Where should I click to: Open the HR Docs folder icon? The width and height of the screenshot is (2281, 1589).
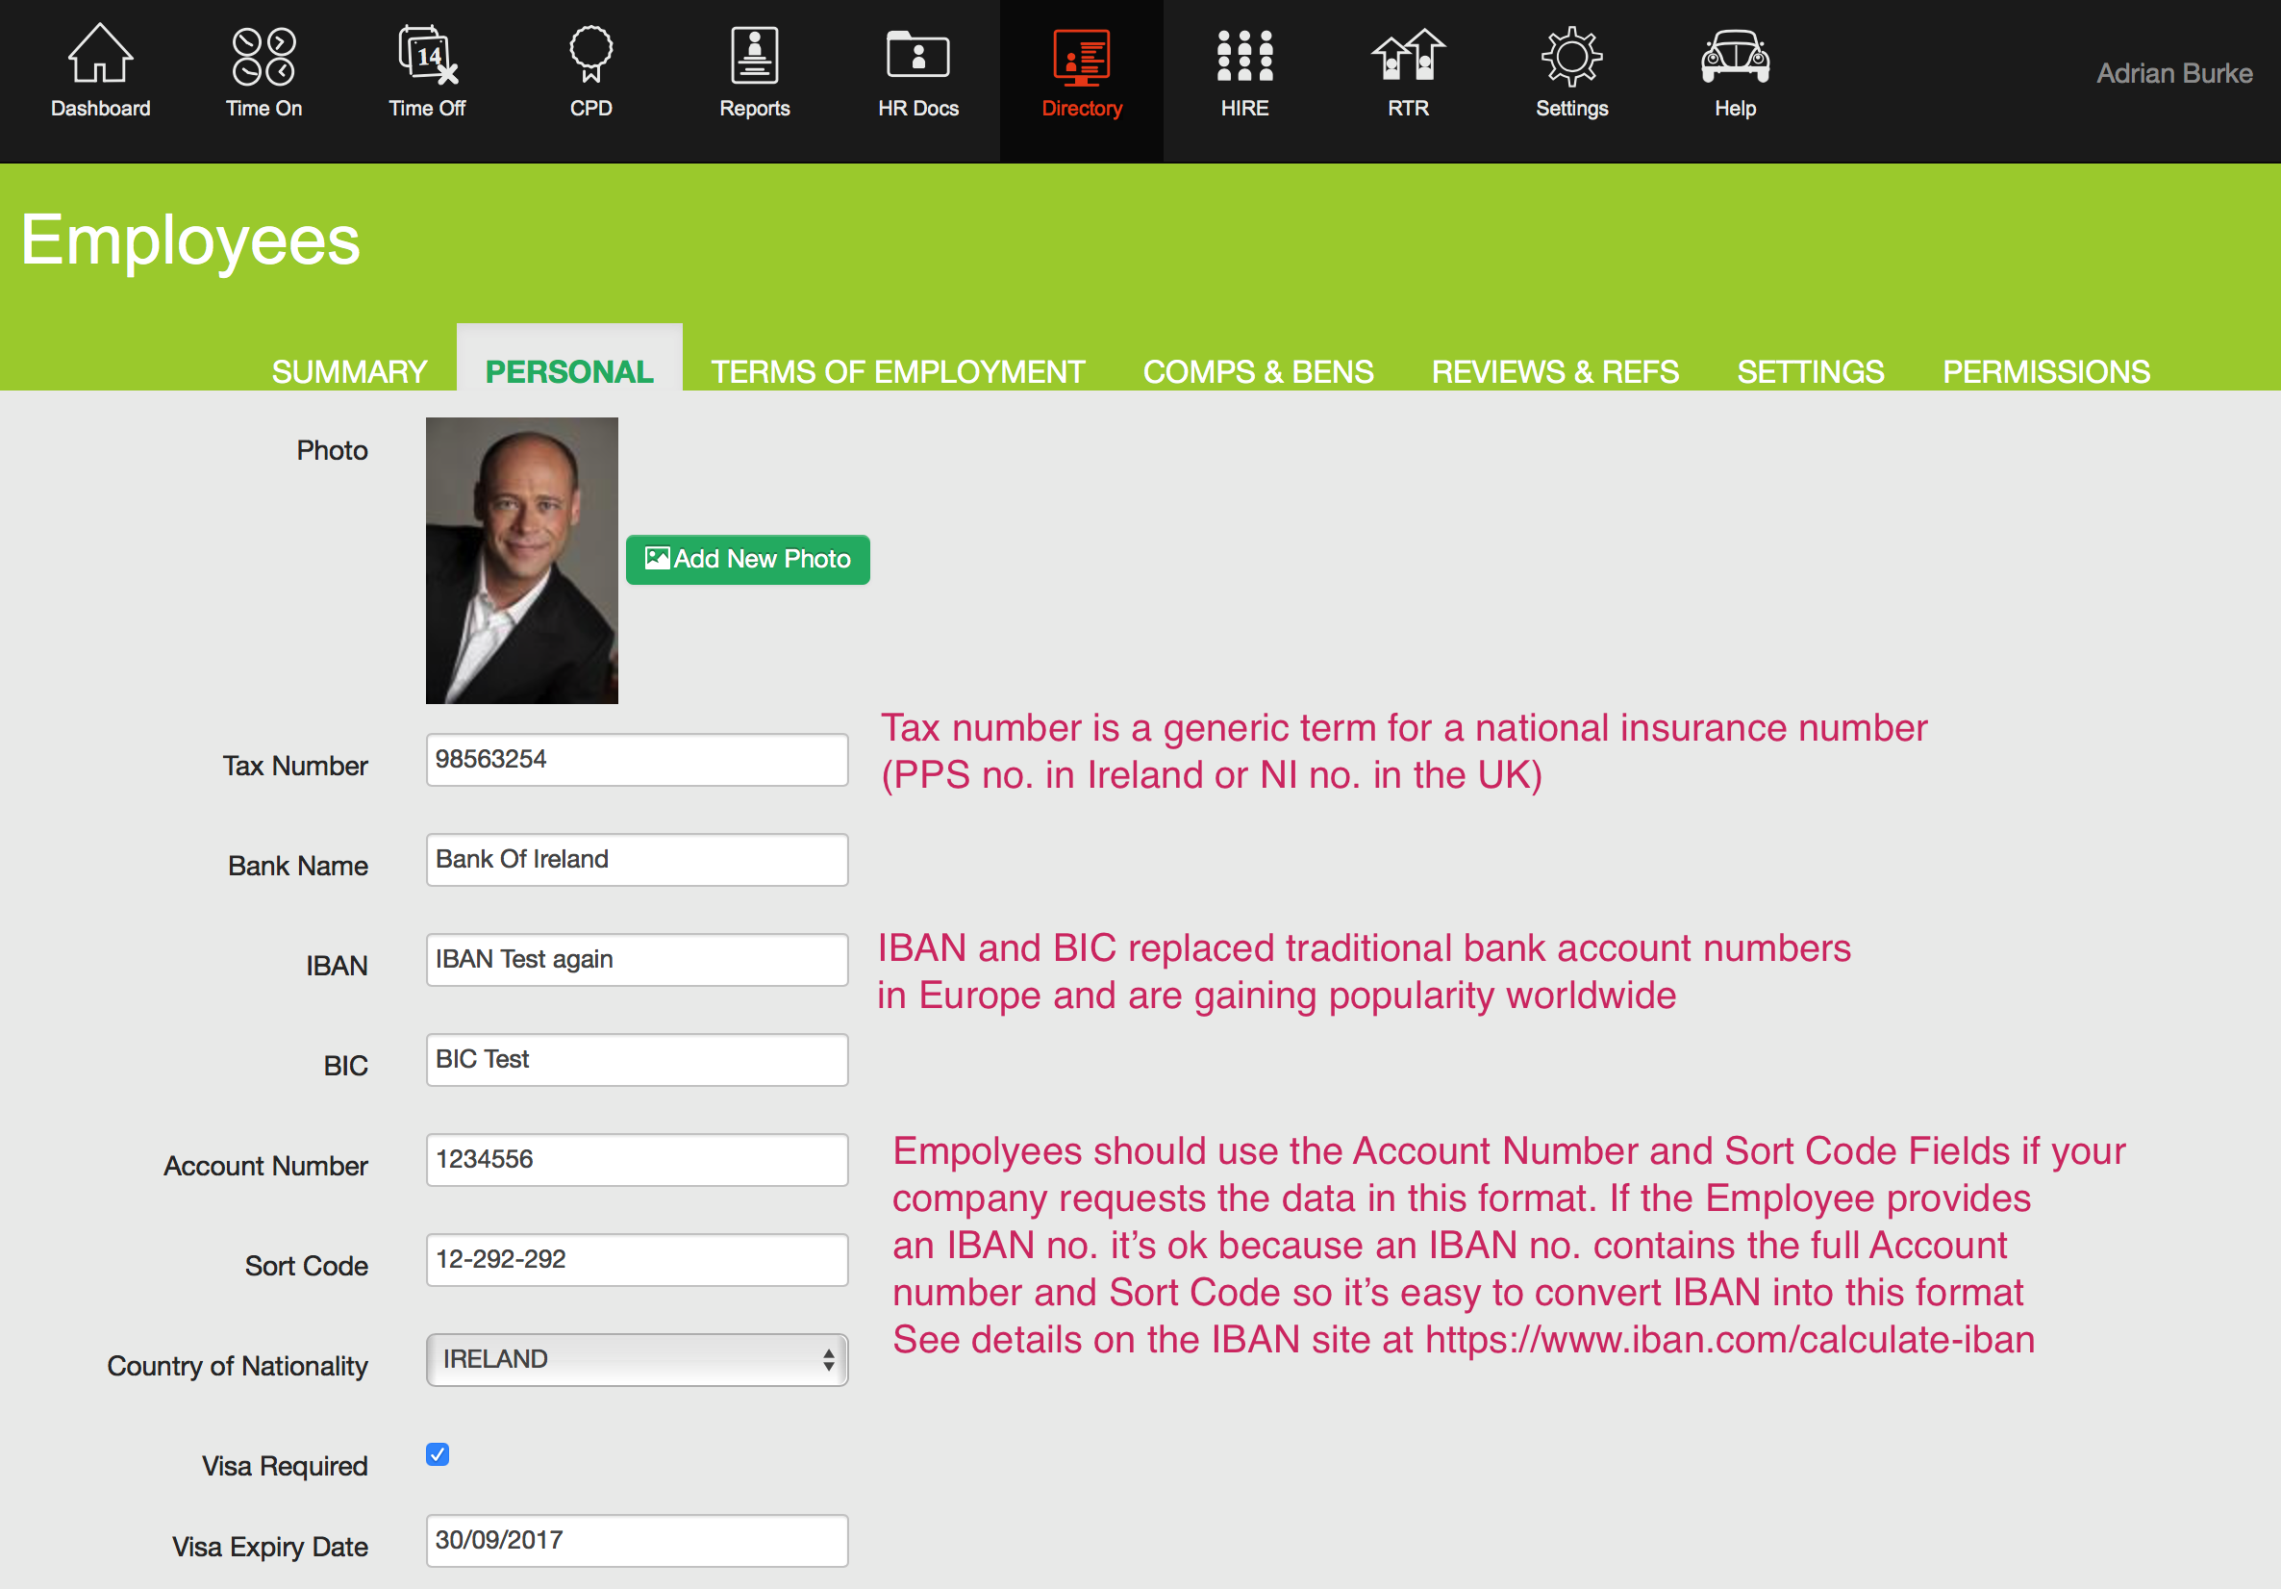click(x=918, y=57)
